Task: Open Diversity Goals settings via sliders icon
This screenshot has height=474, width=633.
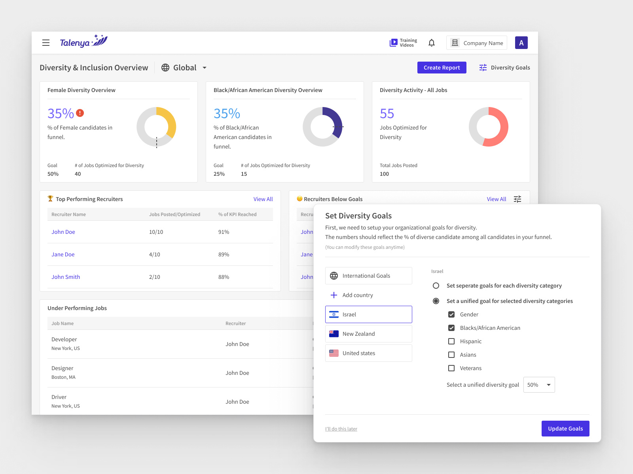Action: point(483,67)
